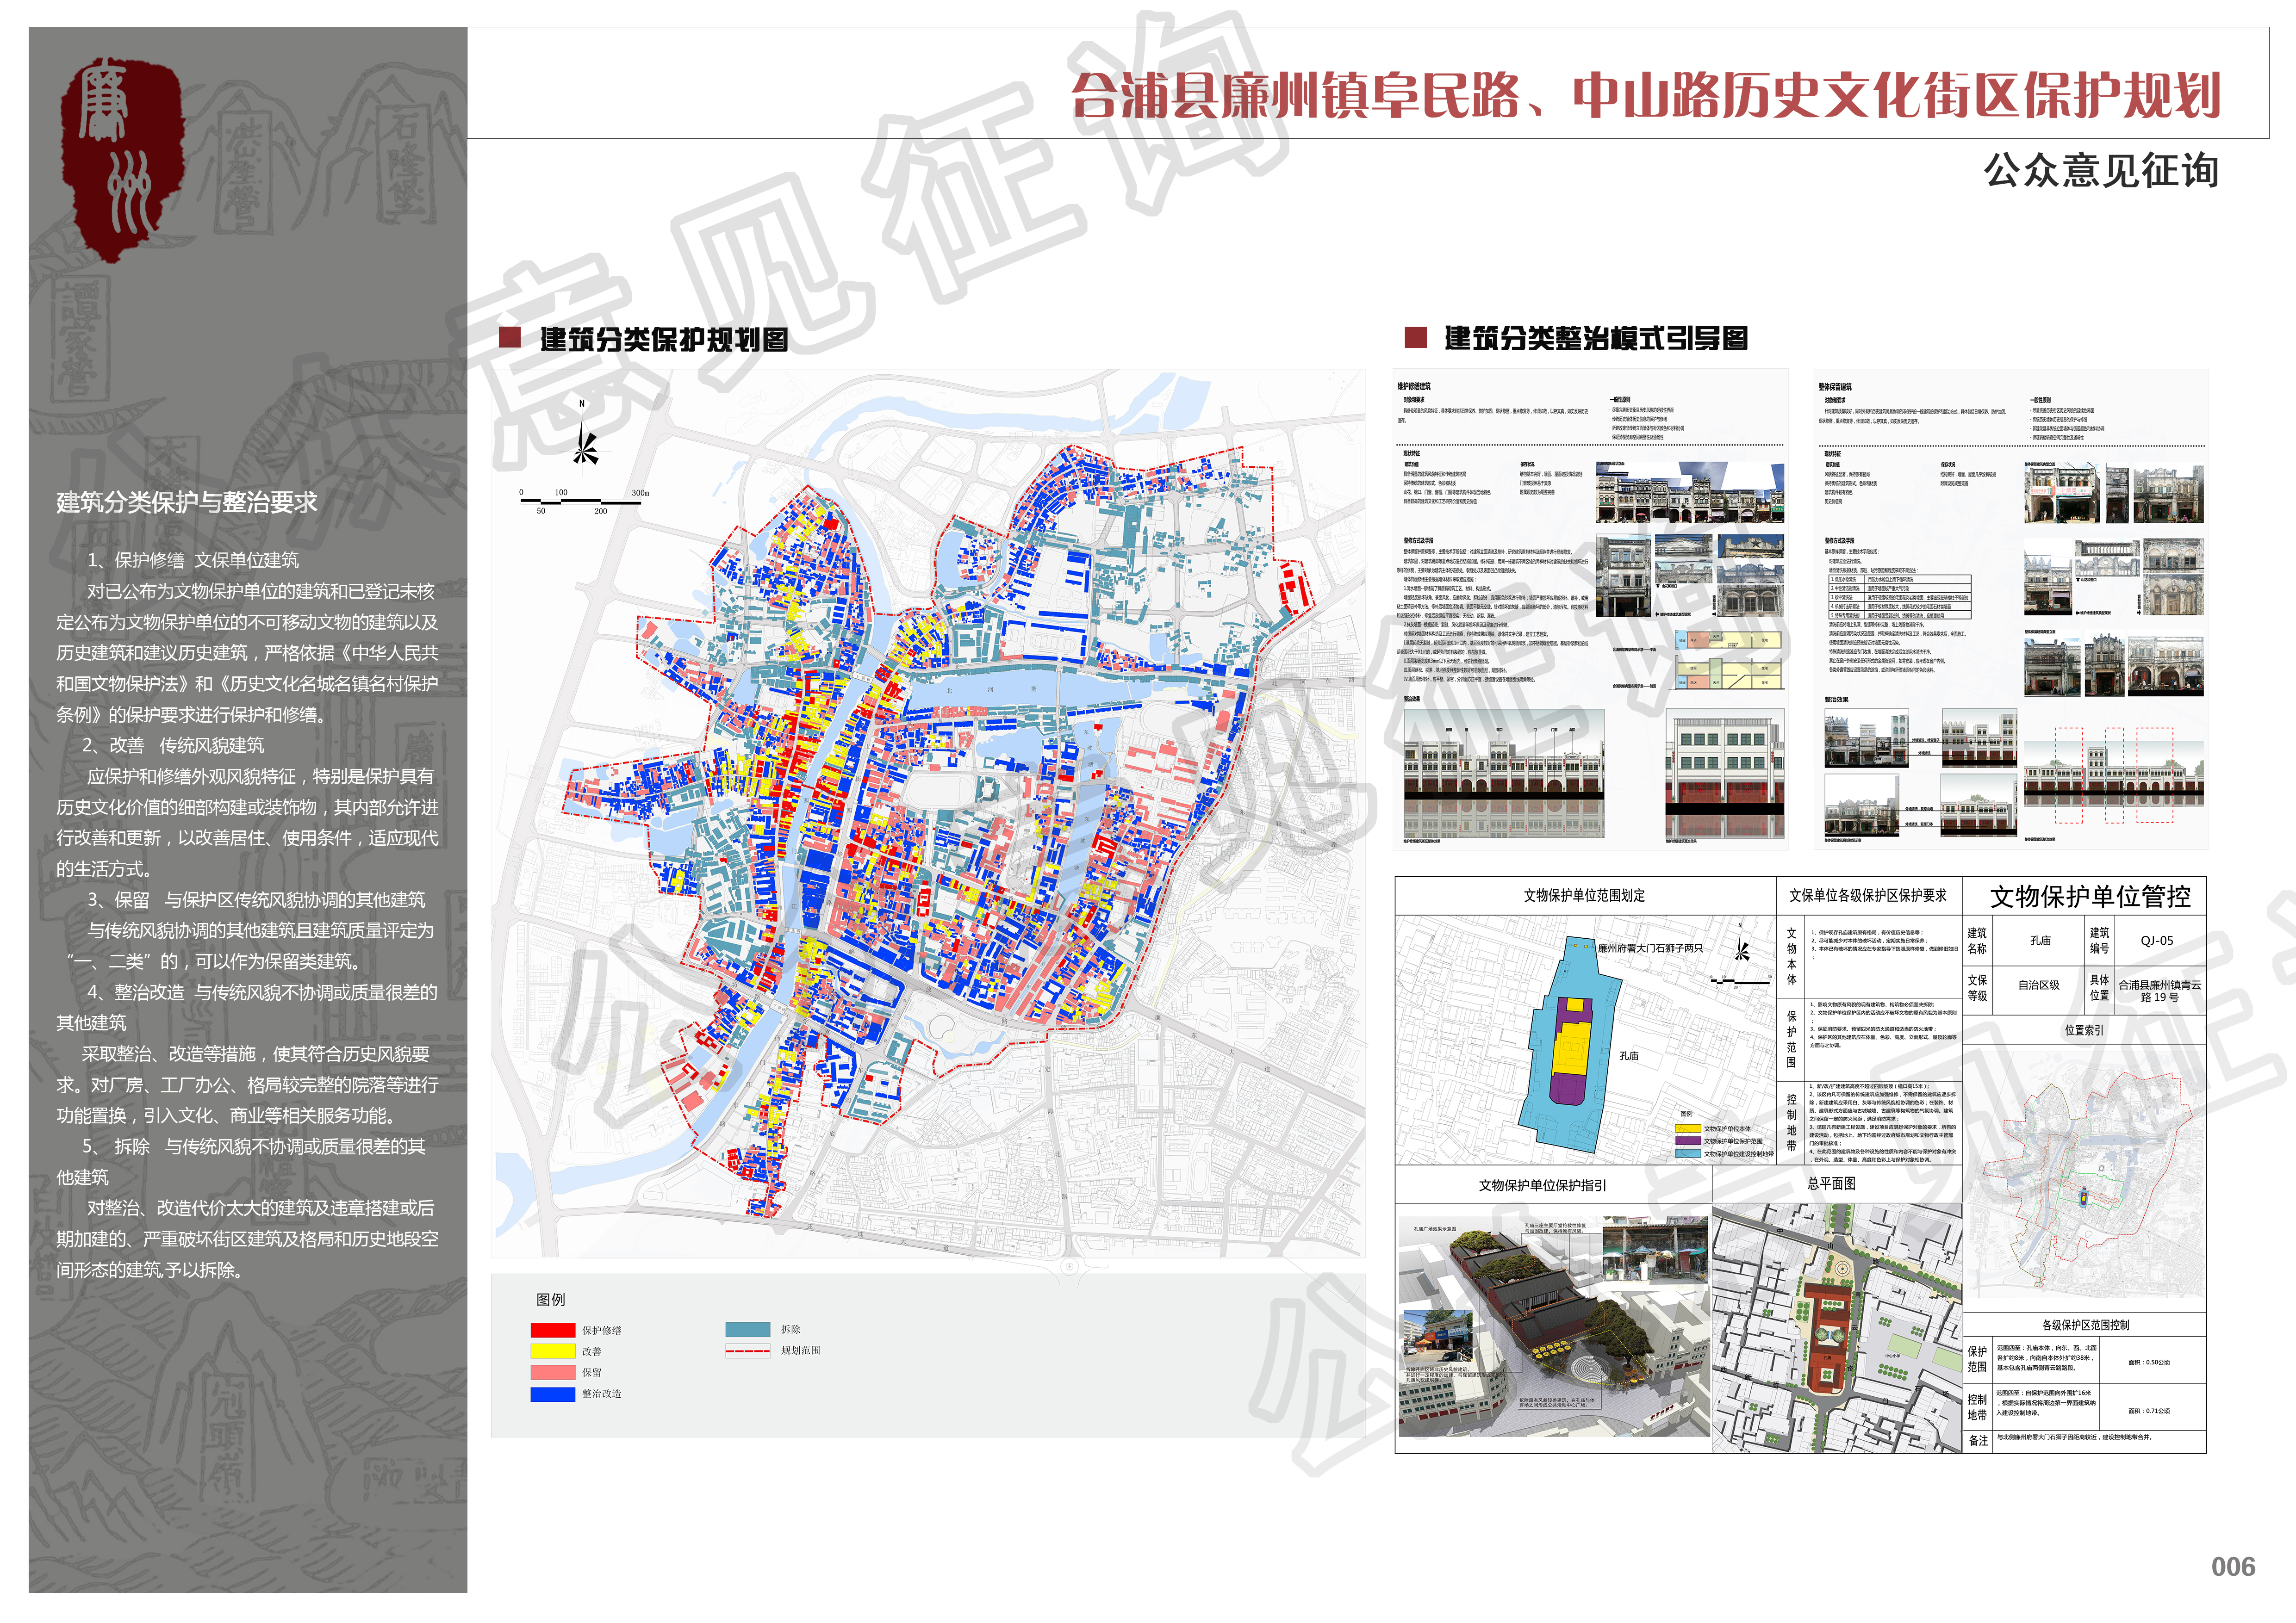Open the 维护修缮建筑 guidance panel

[x=1590, y=609]
